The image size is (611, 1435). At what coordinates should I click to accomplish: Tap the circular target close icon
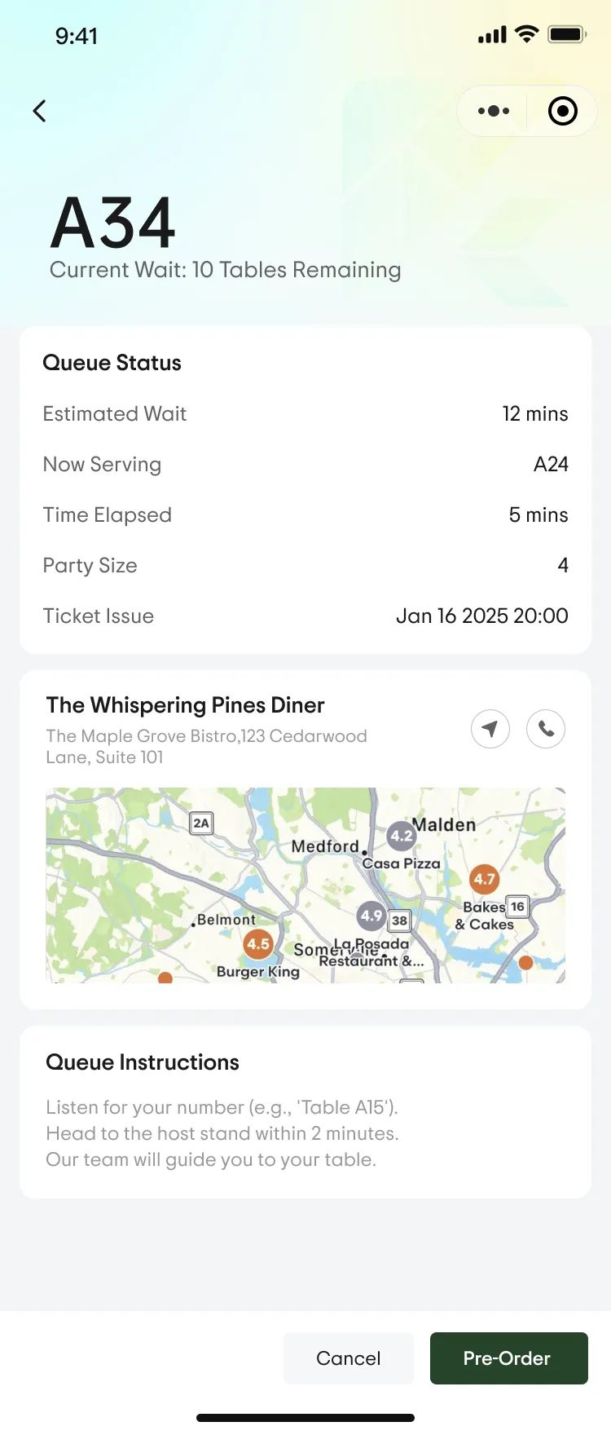(563, 111)
